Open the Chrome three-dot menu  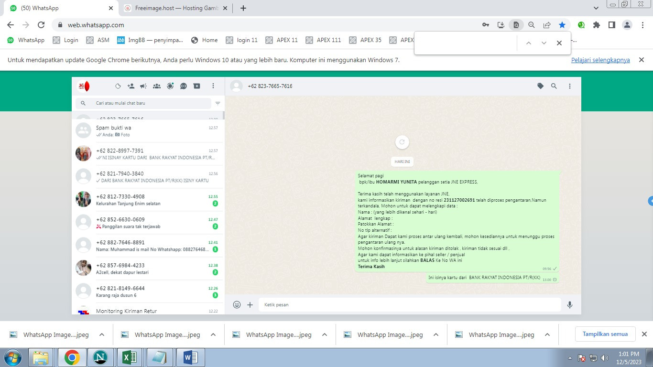coord(642,25)
